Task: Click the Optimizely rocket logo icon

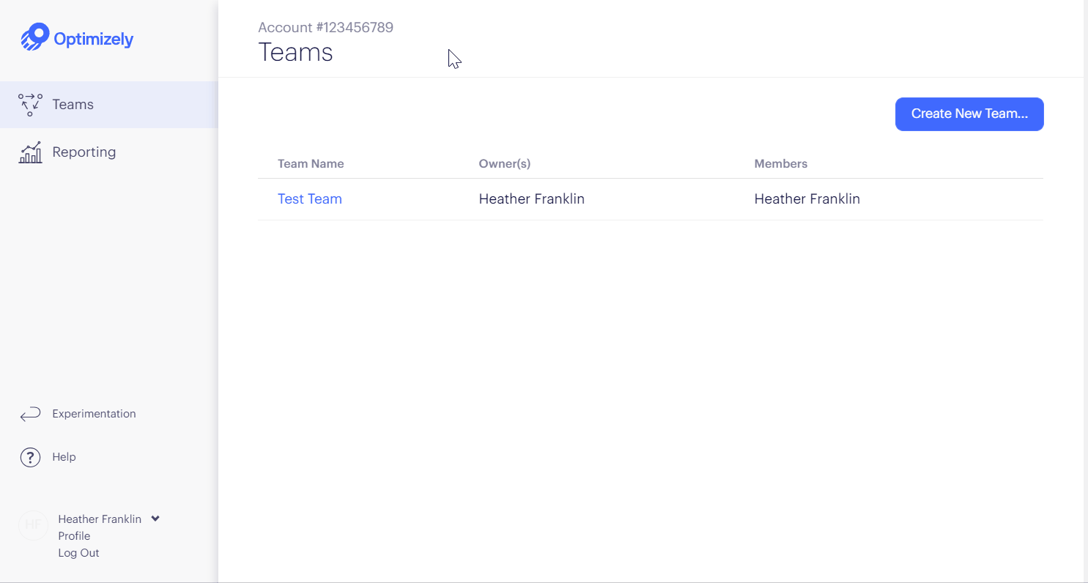Action: pos(34,37)
